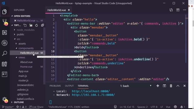The image size is (194, 109).
Task: Kill the terminal with trash icon
Action: [x=171, y=86]
